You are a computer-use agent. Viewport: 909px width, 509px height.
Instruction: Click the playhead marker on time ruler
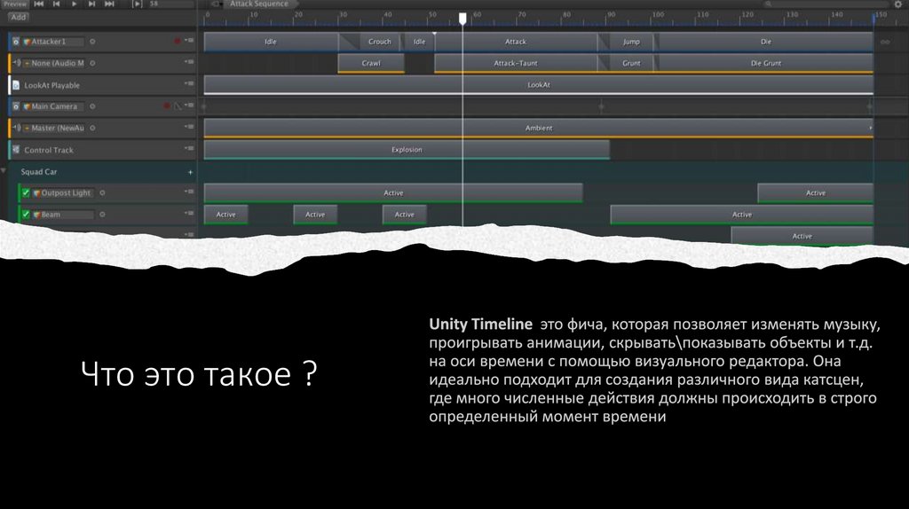tap(462, 20)
